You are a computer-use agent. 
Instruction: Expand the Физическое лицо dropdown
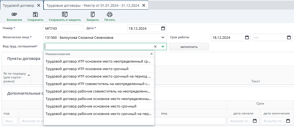[x=163, y=37]
